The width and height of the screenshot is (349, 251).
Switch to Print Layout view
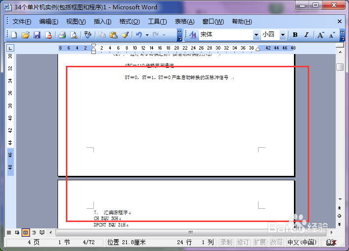click(x=26, y=232)
